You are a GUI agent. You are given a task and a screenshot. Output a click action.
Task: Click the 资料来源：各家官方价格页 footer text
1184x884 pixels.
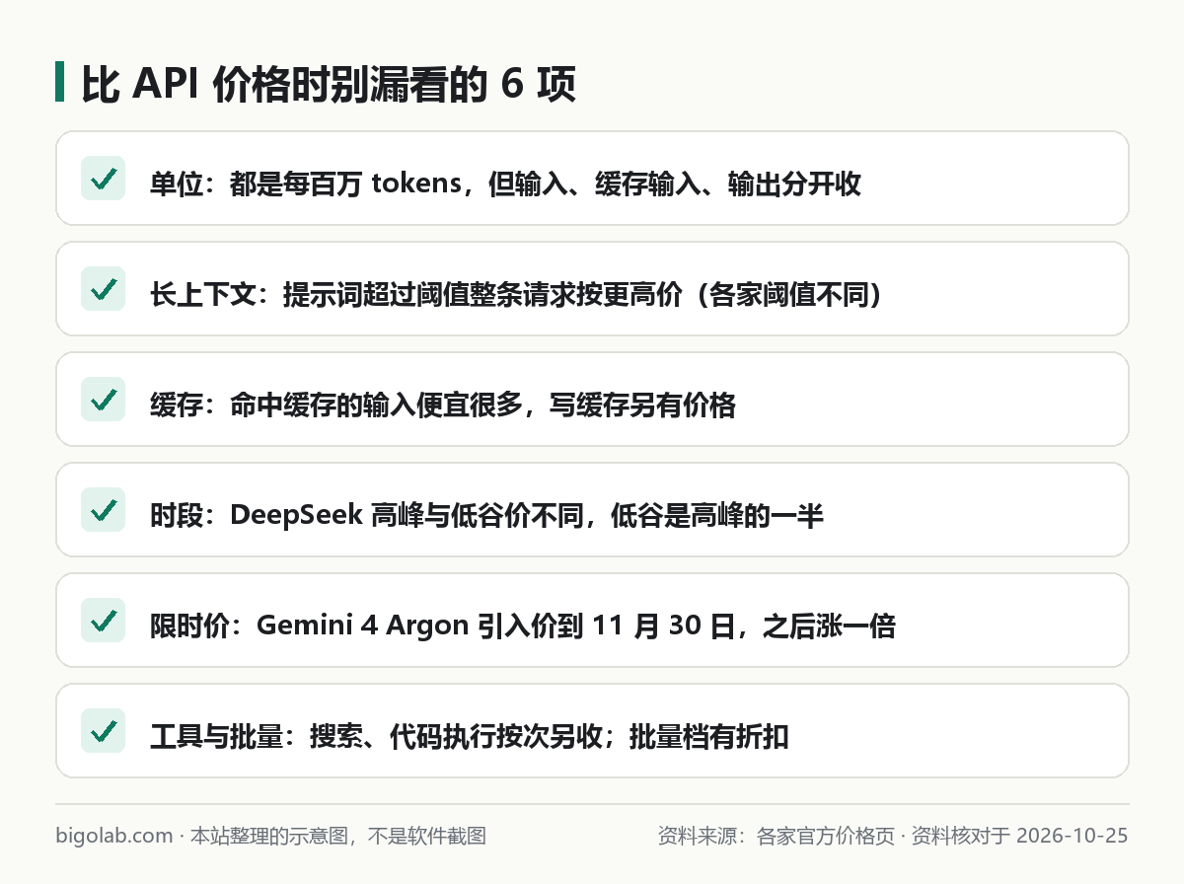tap(776, 836)
